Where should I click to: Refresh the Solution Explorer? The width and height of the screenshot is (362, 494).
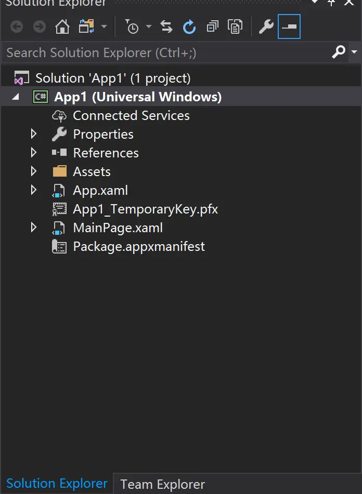tap(189, 26)
